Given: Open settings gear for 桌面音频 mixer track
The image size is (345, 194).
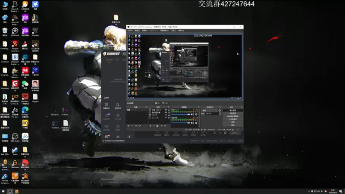Looking at the screenshot, I should (196, 123).
